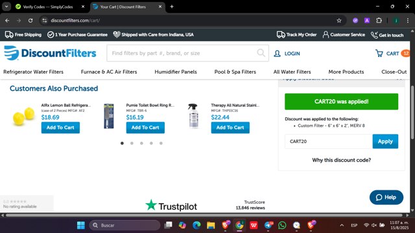Viewport: 415px width, 233px height.
Task: Click the DiscountFilters logo
Action: coord(50,53)
